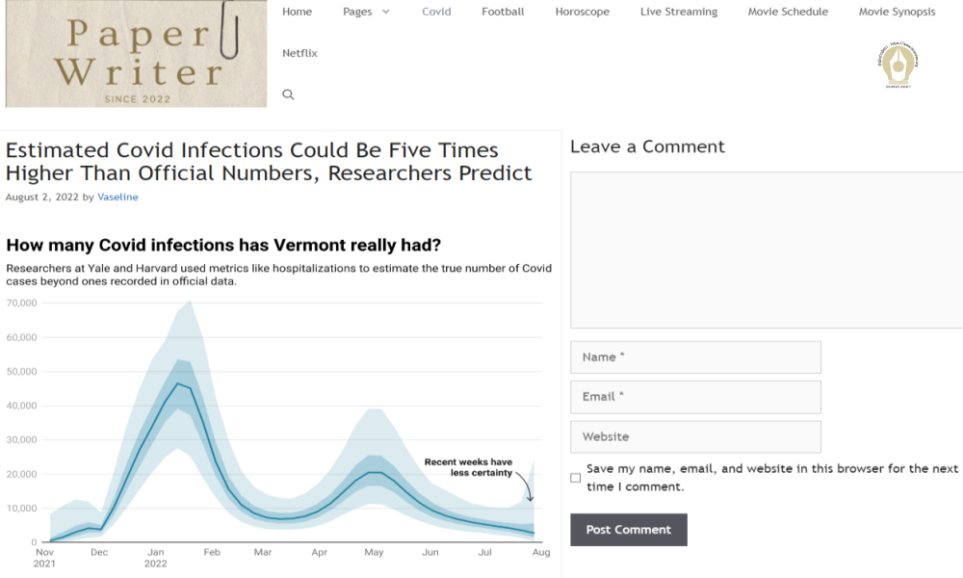The image size is (963, 578).
Task: Click the Website input field
Action: pos(695,436)
